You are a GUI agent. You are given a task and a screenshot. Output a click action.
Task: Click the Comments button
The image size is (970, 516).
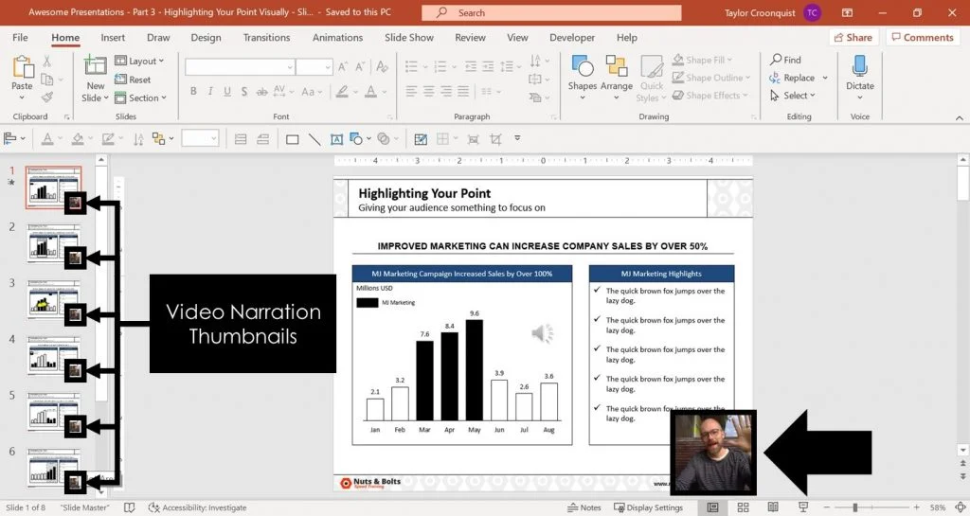coord(923,37)
